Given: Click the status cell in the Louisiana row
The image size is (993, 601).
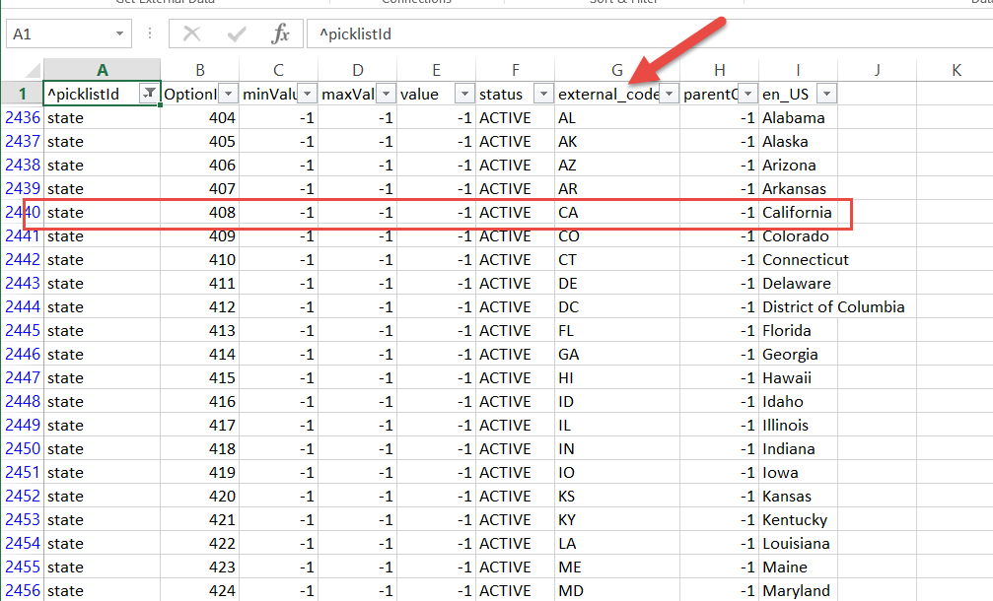Looking at the screenshot, I should coord(516,544).
